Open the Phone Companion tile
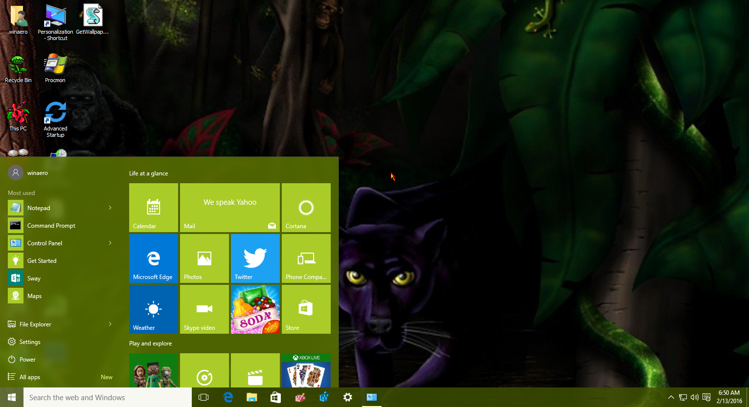The width and height of the screenshot is (749, 407). (306, 258)
